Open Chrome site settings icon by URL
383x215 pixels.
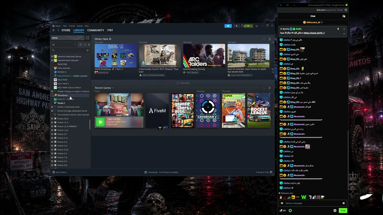click(346, 10)
